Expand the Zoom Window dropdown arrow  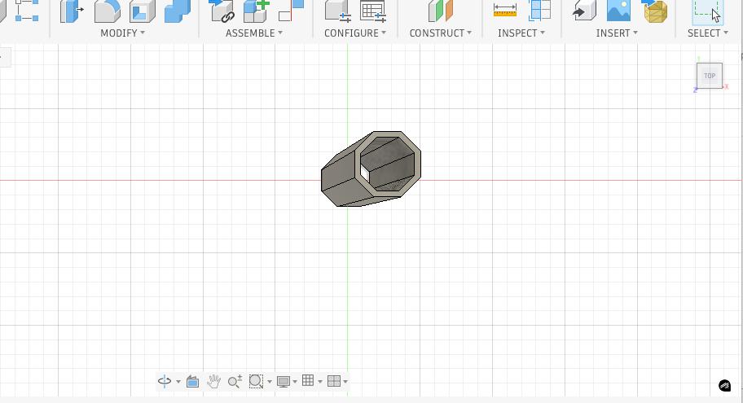(x=270, y=382)
